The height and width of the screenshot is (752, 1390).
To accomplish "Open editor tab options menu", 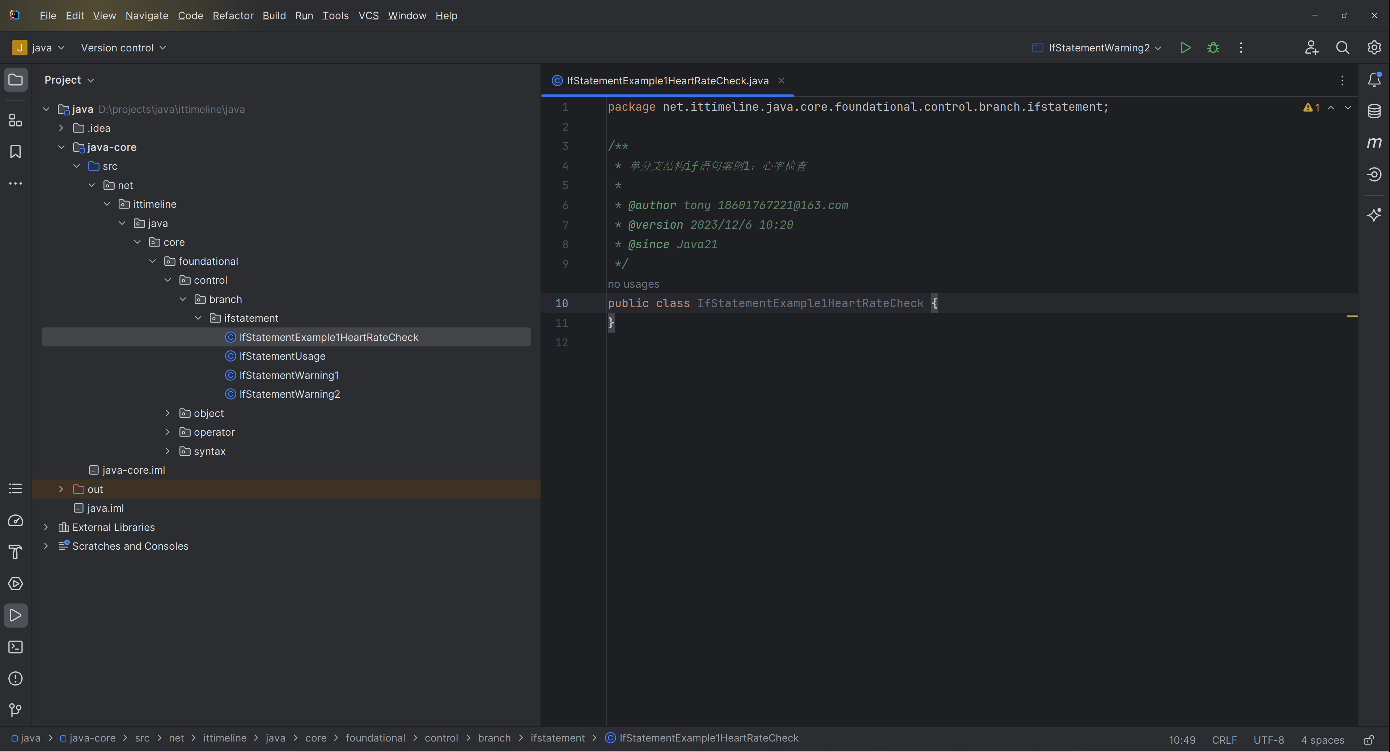I will coord(1343,80).
